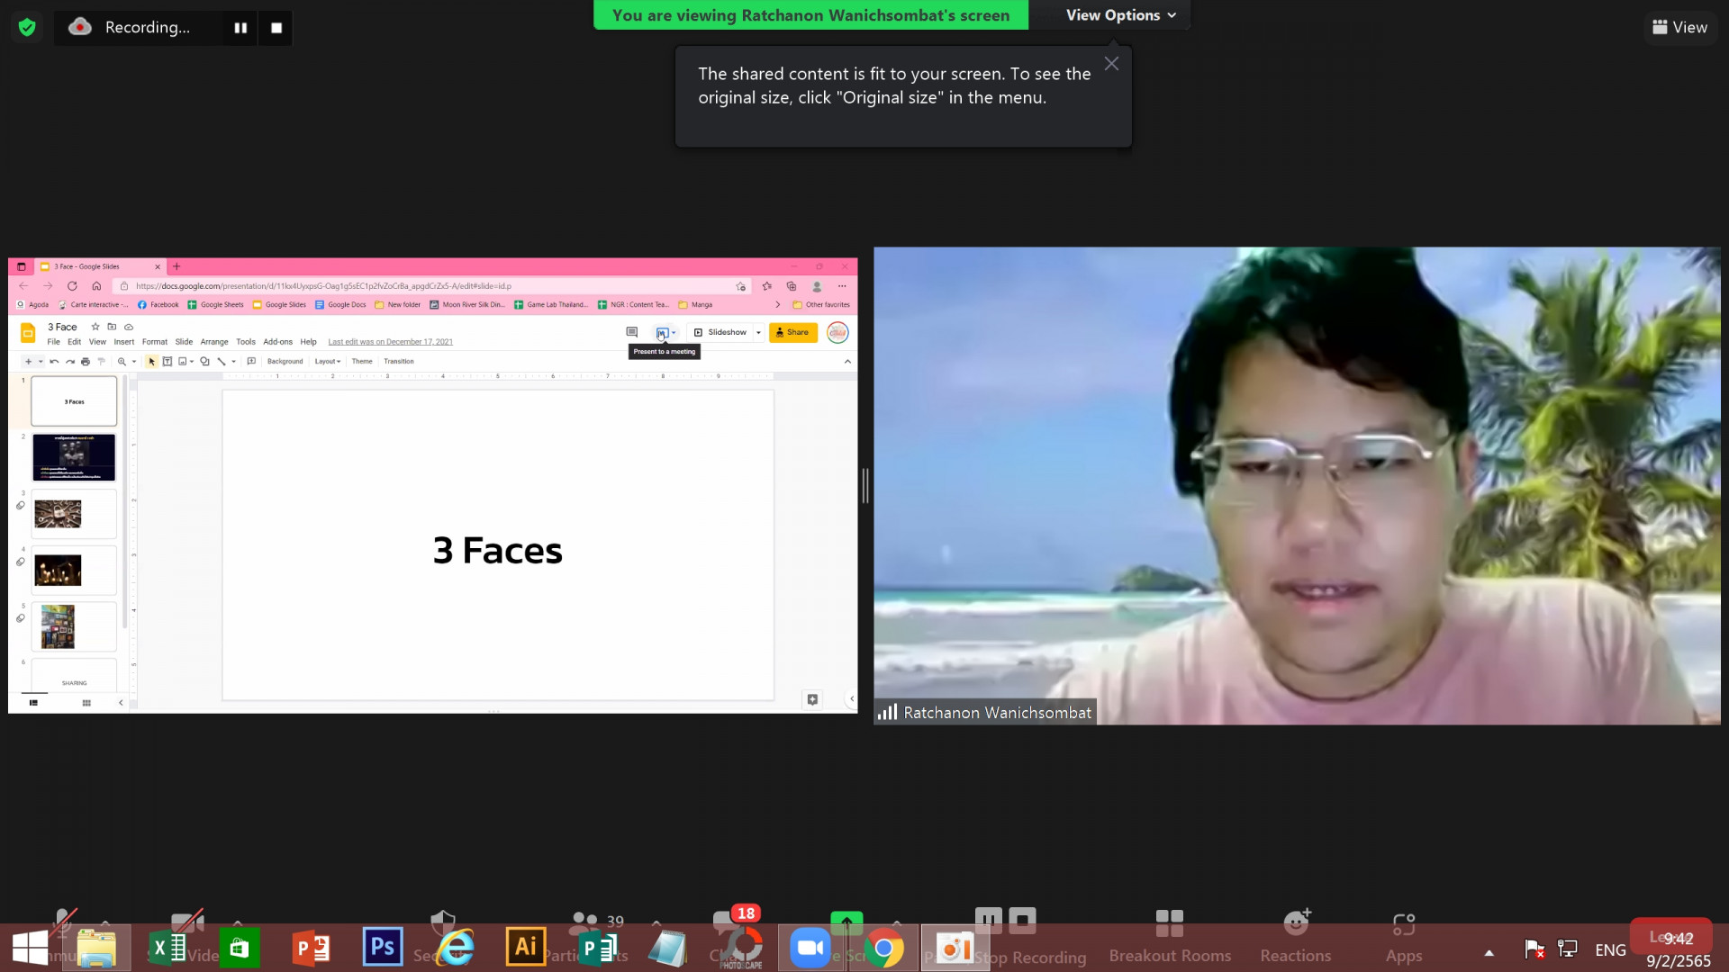
Task: Open File Explorer from the taskbar
Action: coord(96,948)
